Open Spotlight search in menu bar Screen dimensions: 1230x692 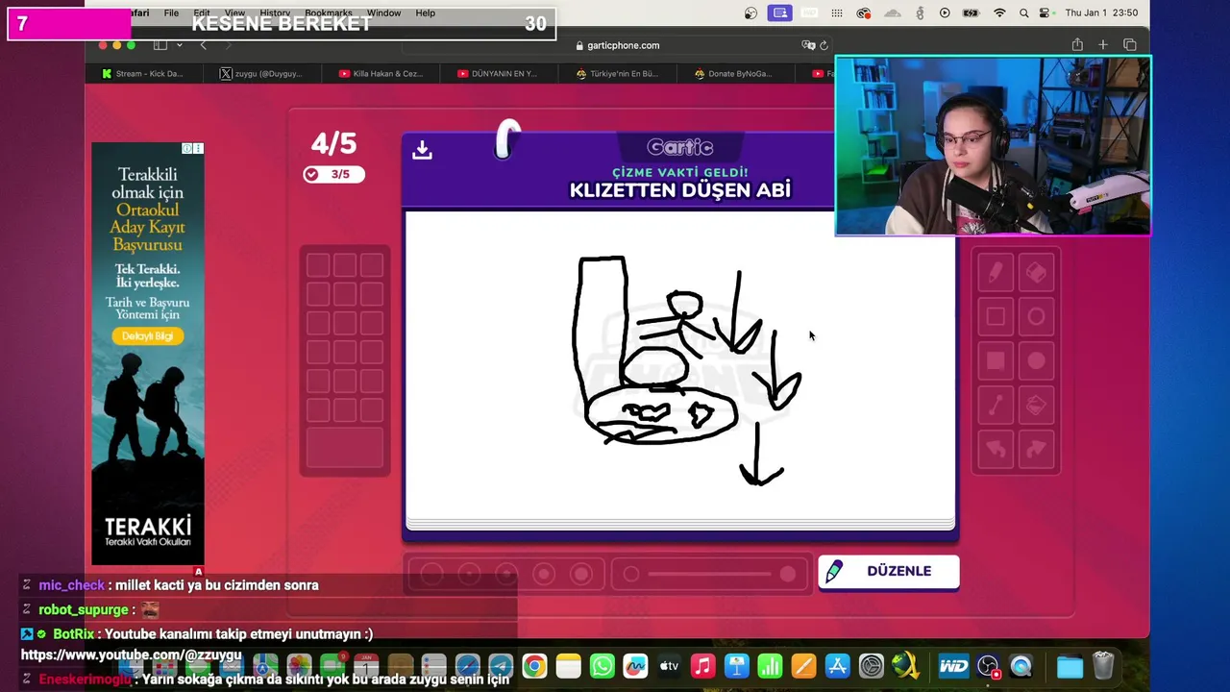click(1023, 12)
